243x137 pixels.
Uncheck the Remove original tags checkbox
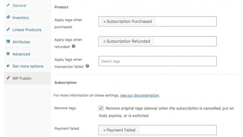point(101,108)
